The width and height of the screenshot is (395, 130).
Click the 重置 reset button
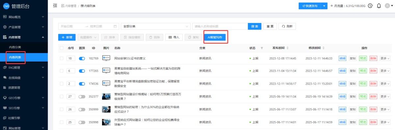tap(270, 26)
